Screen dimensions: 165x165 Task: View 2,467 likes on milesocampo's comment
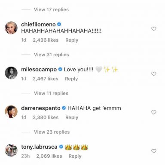point(46,79)
